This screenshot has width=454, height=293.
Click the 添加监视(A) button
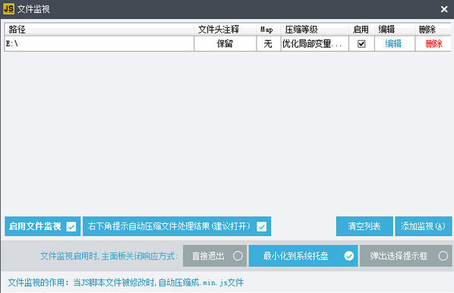tap(424, 226)
